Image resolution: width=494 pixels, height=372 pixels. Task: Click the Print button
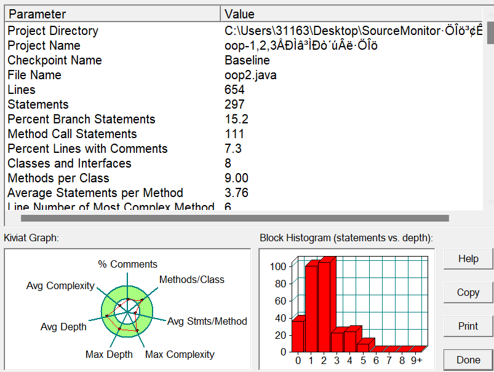468,326
